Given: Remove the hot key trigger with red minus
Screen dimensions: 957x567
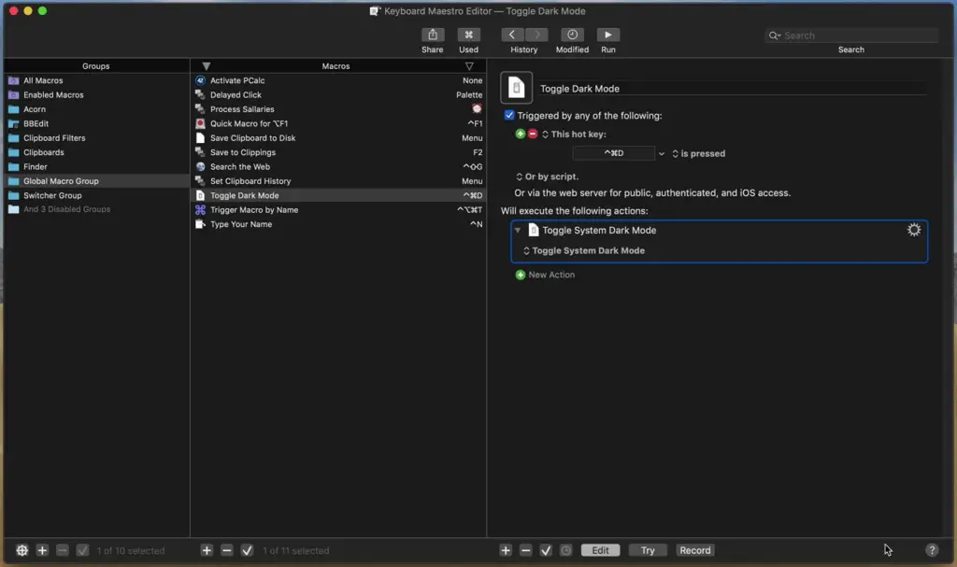Looking at the screenshot, I should 532,134.
